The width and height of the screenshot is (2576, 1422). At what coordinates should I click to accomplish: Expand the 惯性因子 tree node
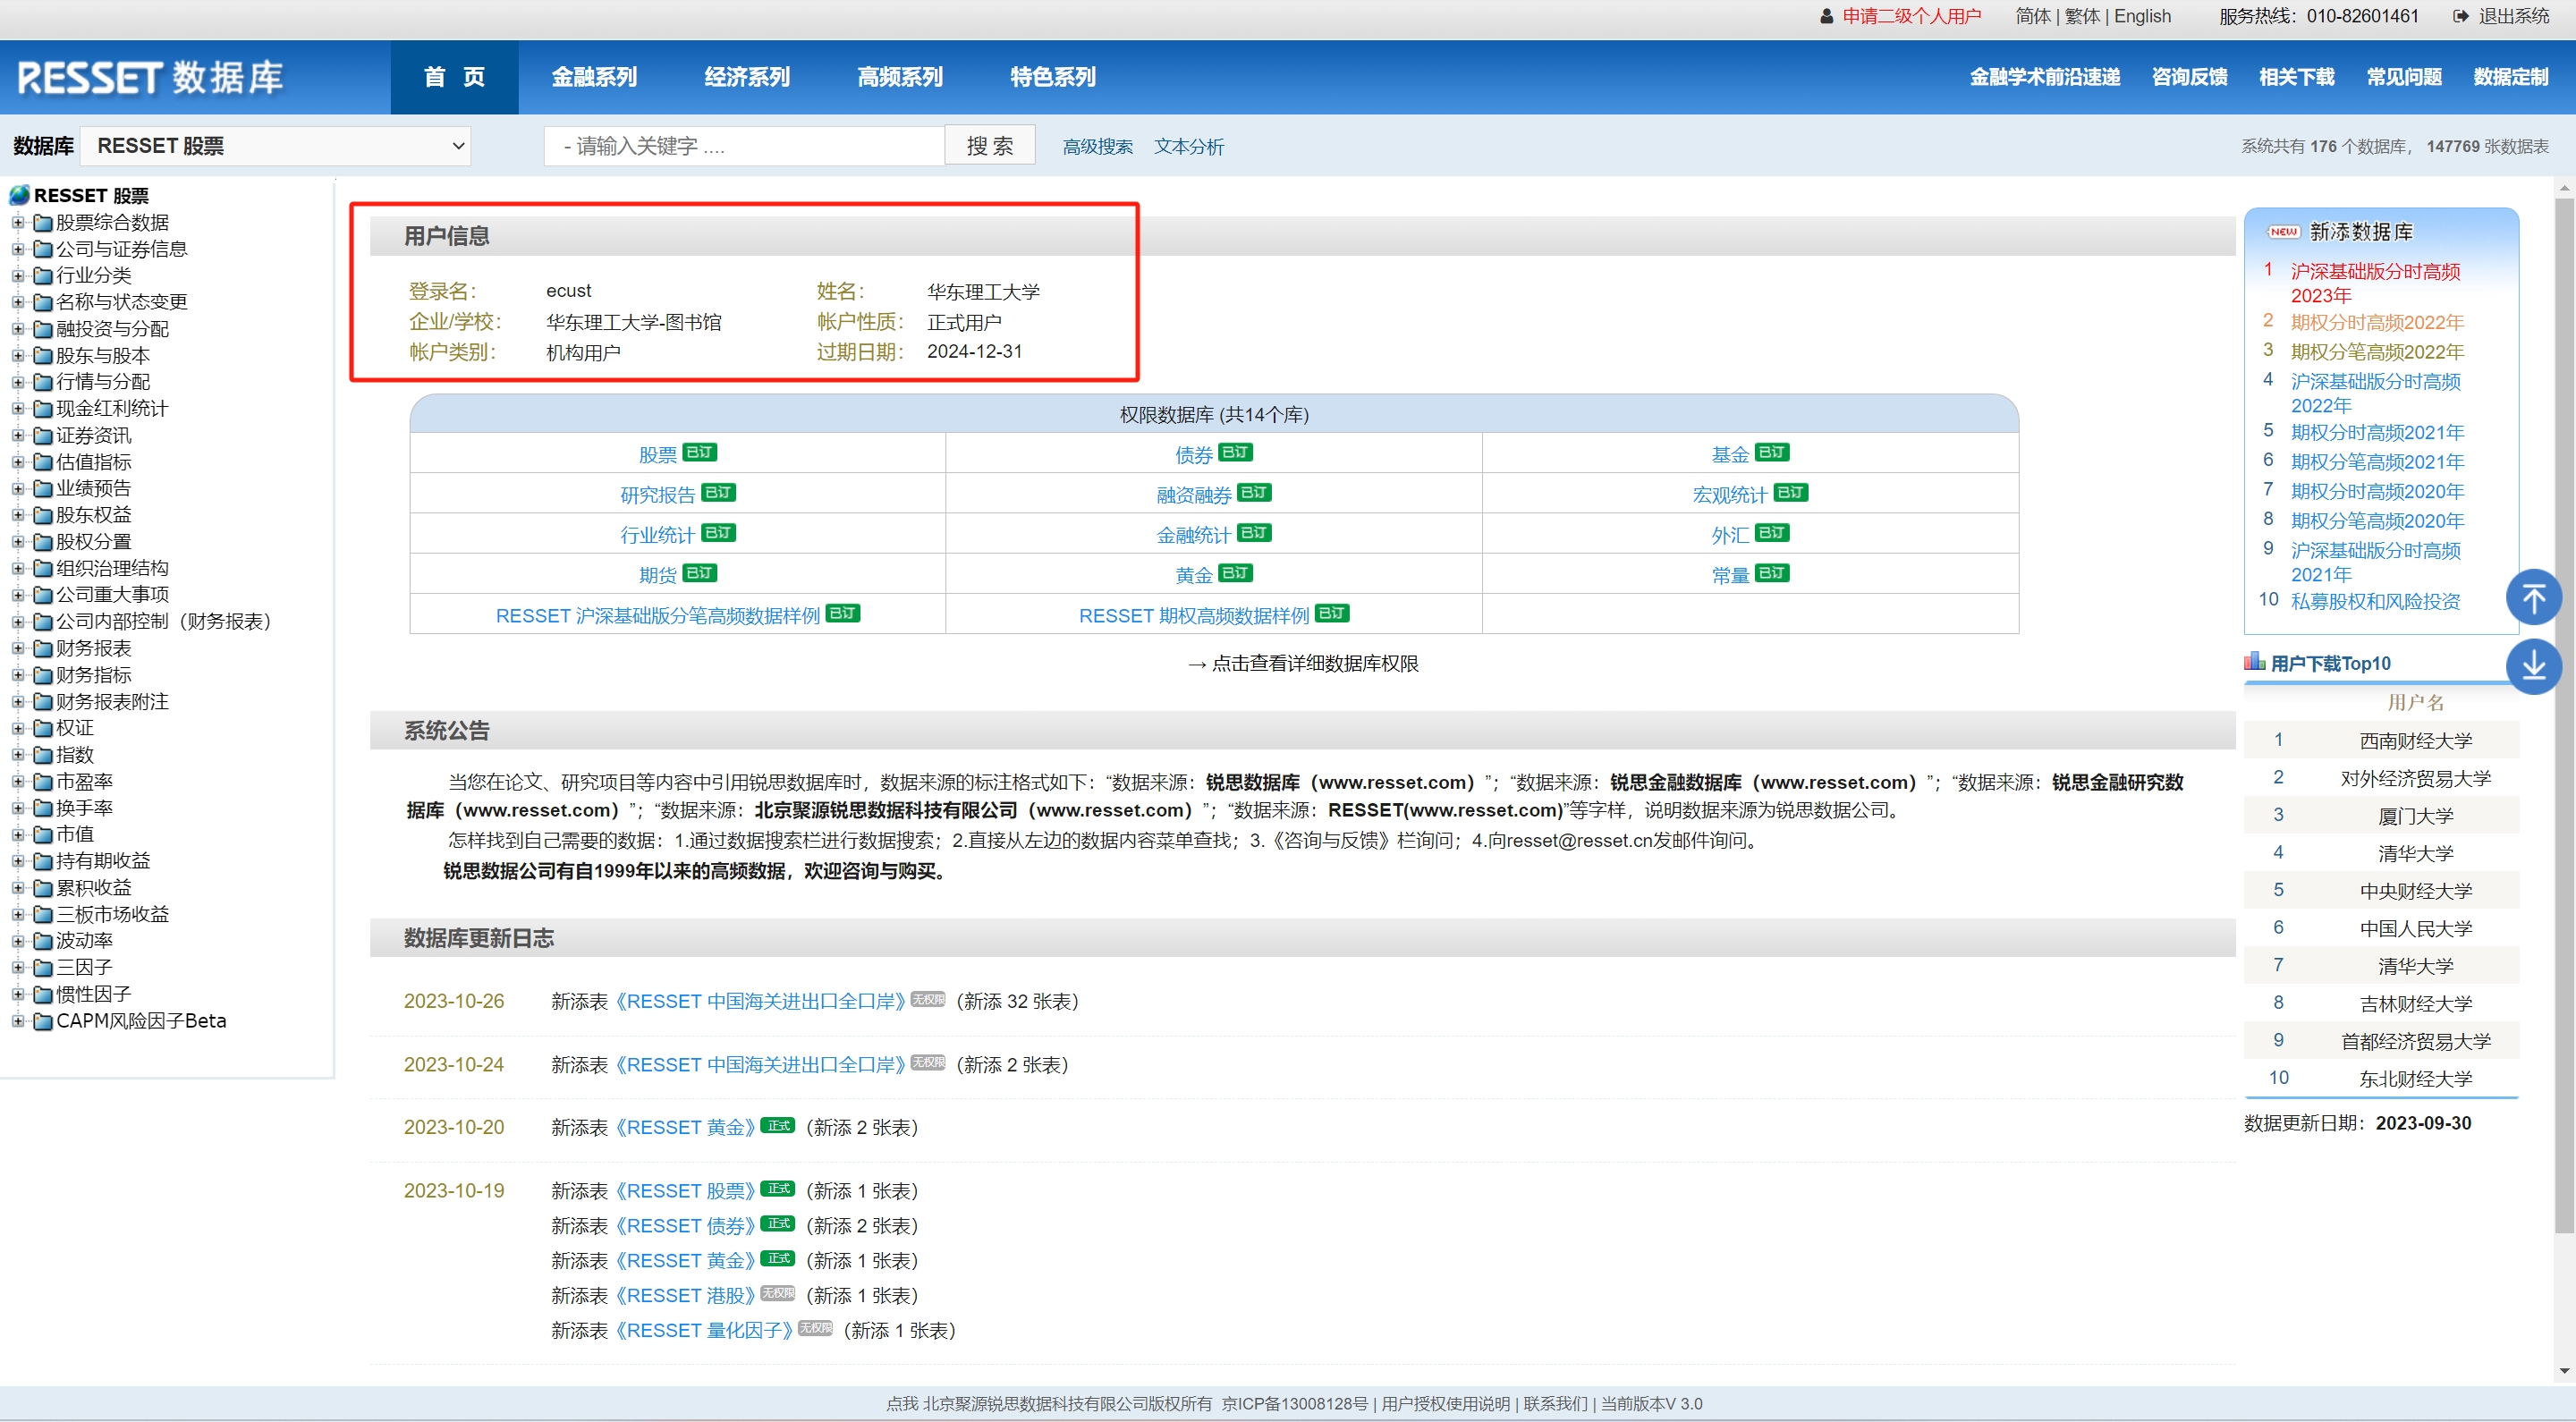point(17,994)
